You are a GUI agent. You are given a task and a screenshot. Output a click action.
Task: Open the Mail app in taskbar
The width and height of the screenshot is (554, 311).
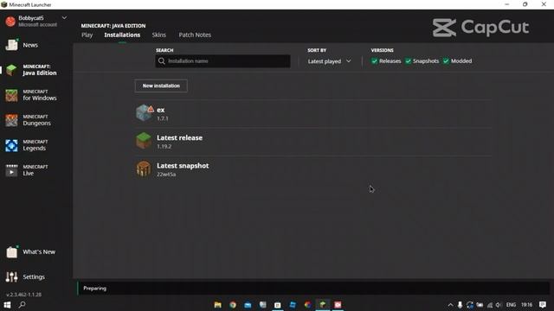coord(248,305)
